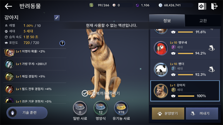Tap the pencil icon to rename 강아지

(57, 18)
